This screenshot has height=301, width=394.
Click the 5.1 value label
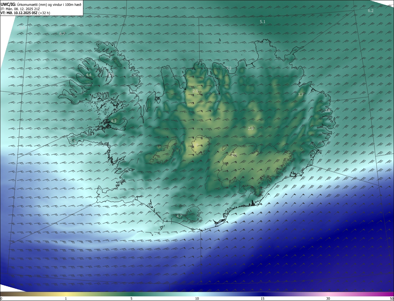tap(263, 22)
